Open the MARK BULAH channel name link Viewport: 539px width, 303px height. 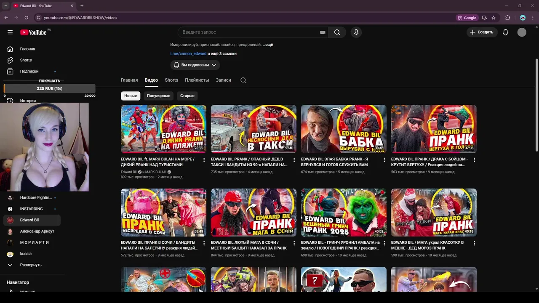pos(155,172)
